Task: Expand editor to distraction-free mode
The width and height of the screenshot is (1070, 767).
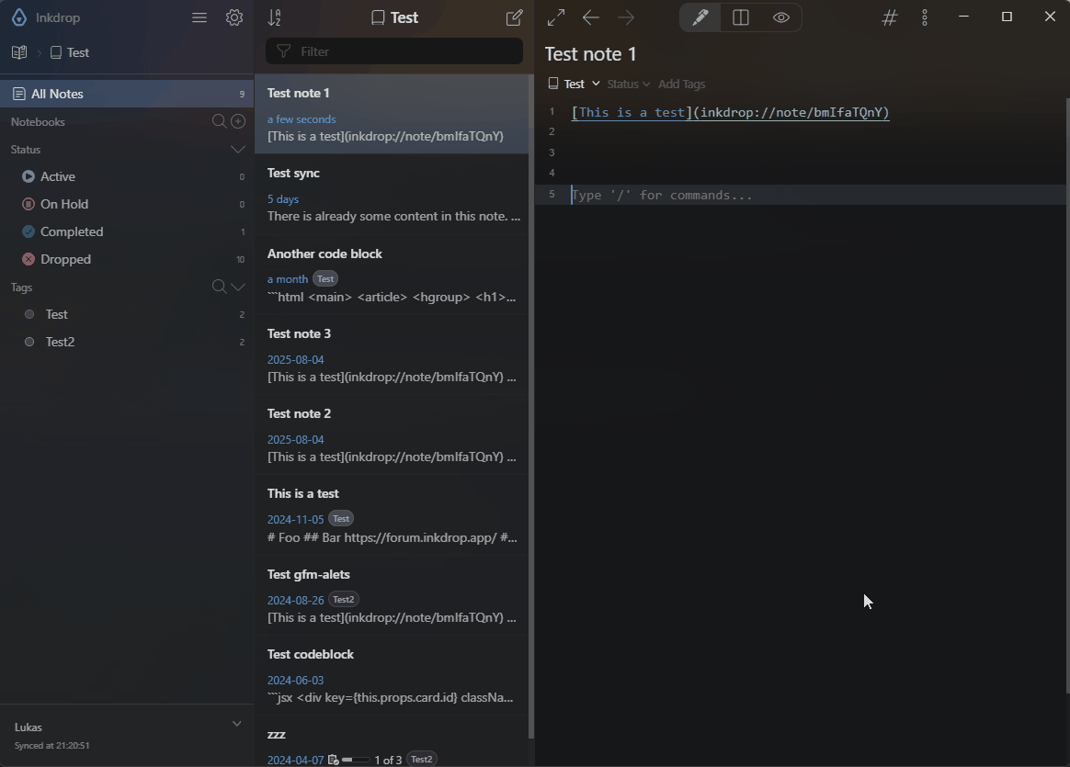Action: (556, 17)
